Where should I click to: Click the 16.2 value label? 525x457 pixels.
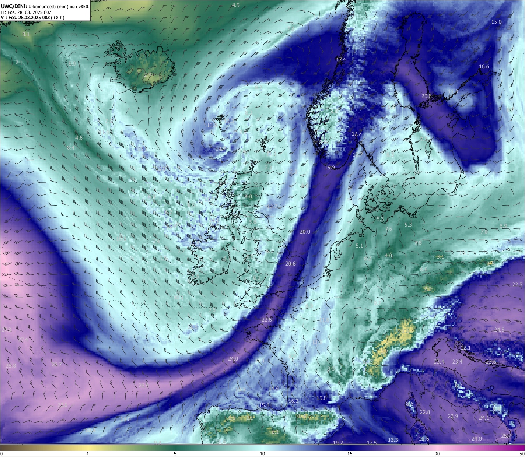click(293, 402)
